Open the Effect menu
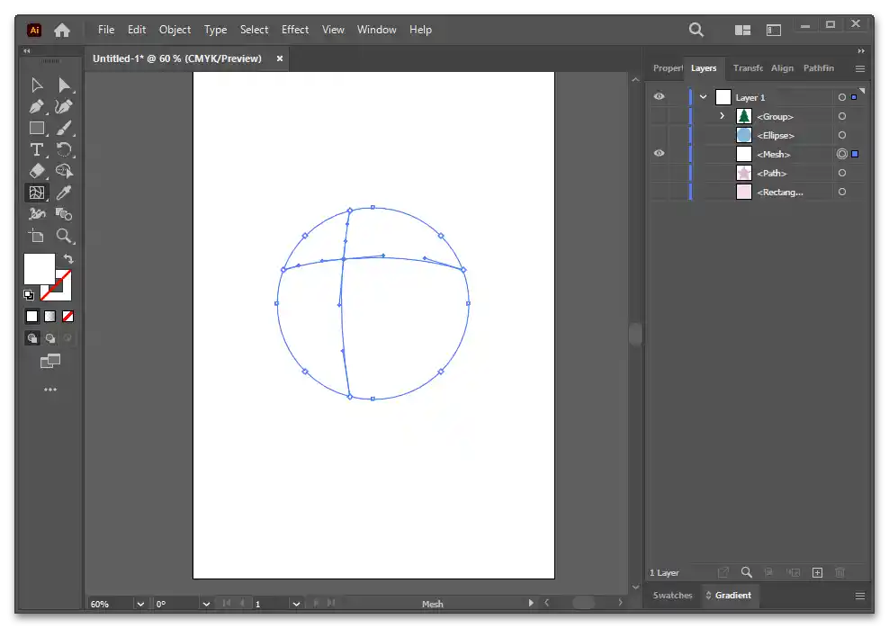Viewport: 889px width, 628px height. pos(295,30)
